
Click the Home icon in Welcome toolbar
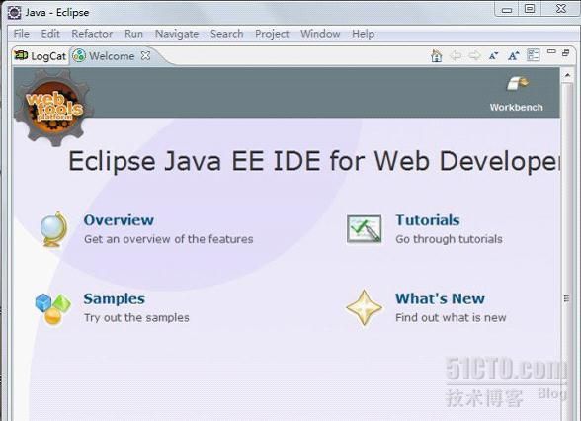click(x=437, y=56)
